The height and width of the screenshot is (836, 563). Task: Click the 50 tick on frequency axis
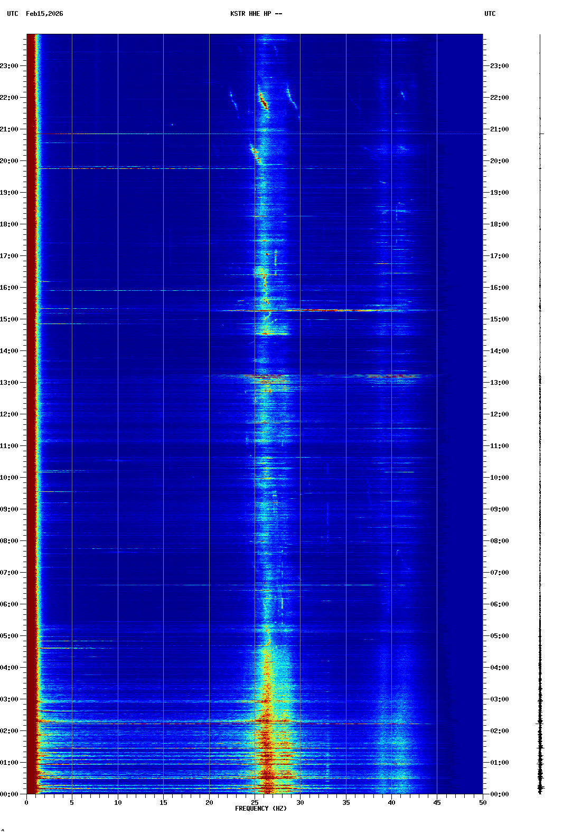click(483, 803)
